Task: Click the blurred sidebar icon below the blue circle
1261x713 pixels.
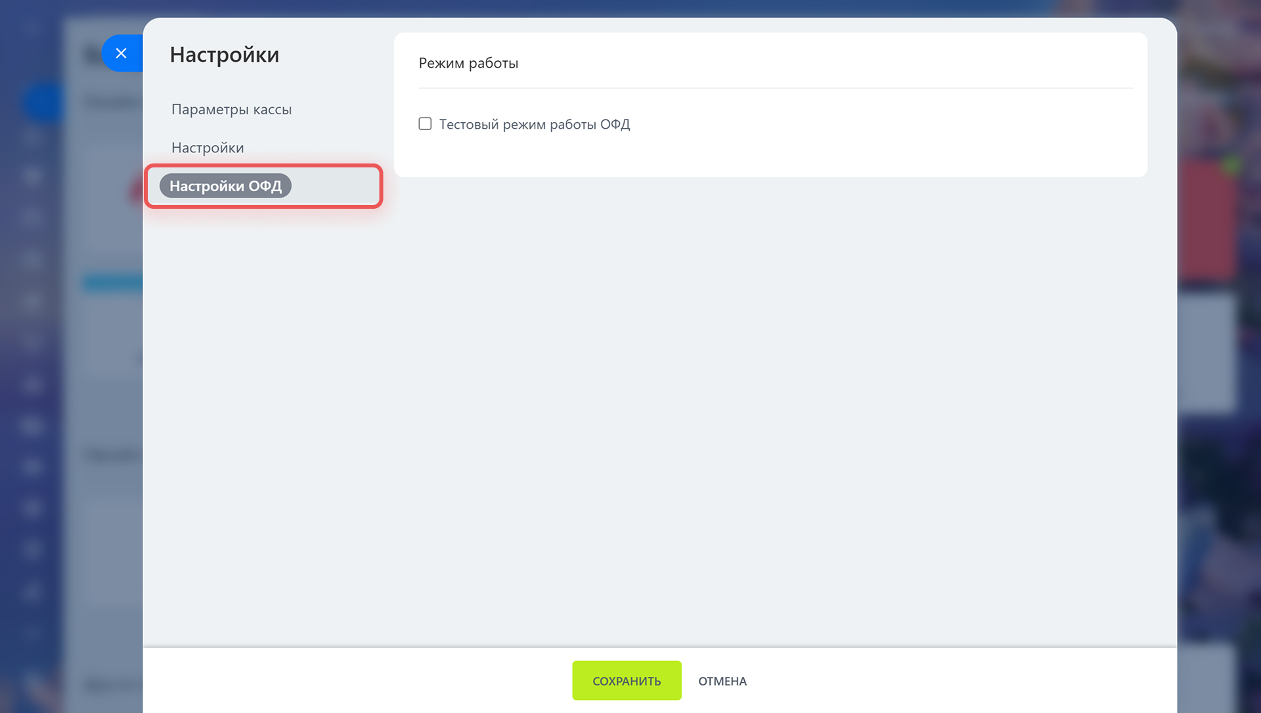Action: (x=32, y=136)
